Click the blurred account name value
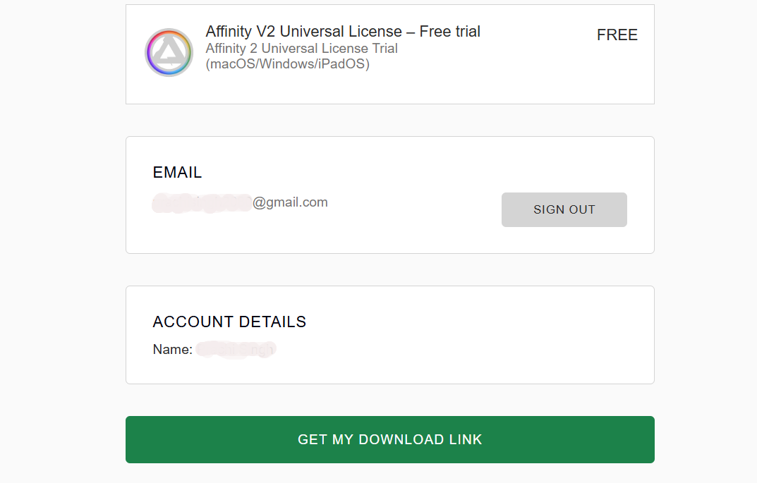757x483 pixels. tap(236, 349)
